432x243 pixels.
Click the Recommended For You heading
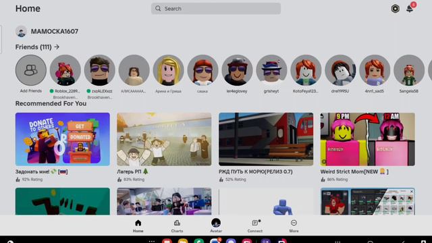(x=51, y=103)
